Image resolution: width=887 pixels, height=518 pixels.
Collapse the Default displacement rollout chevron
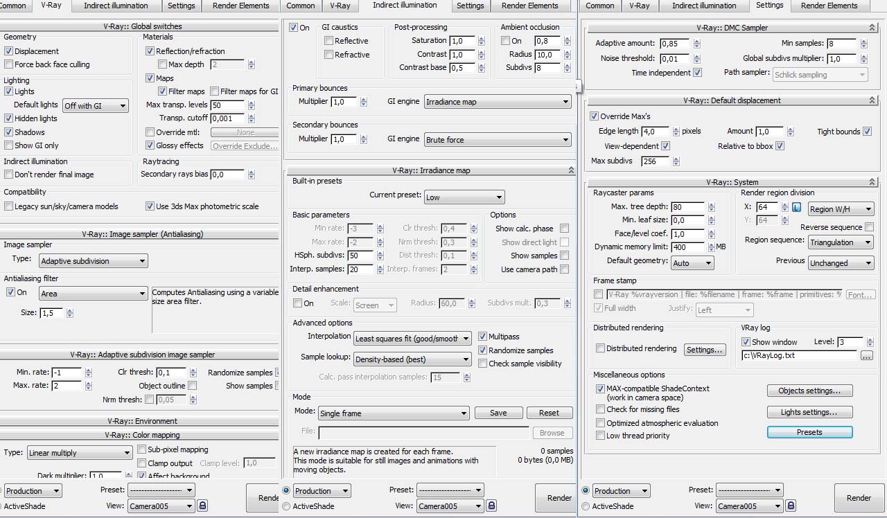tap(871, 100)
